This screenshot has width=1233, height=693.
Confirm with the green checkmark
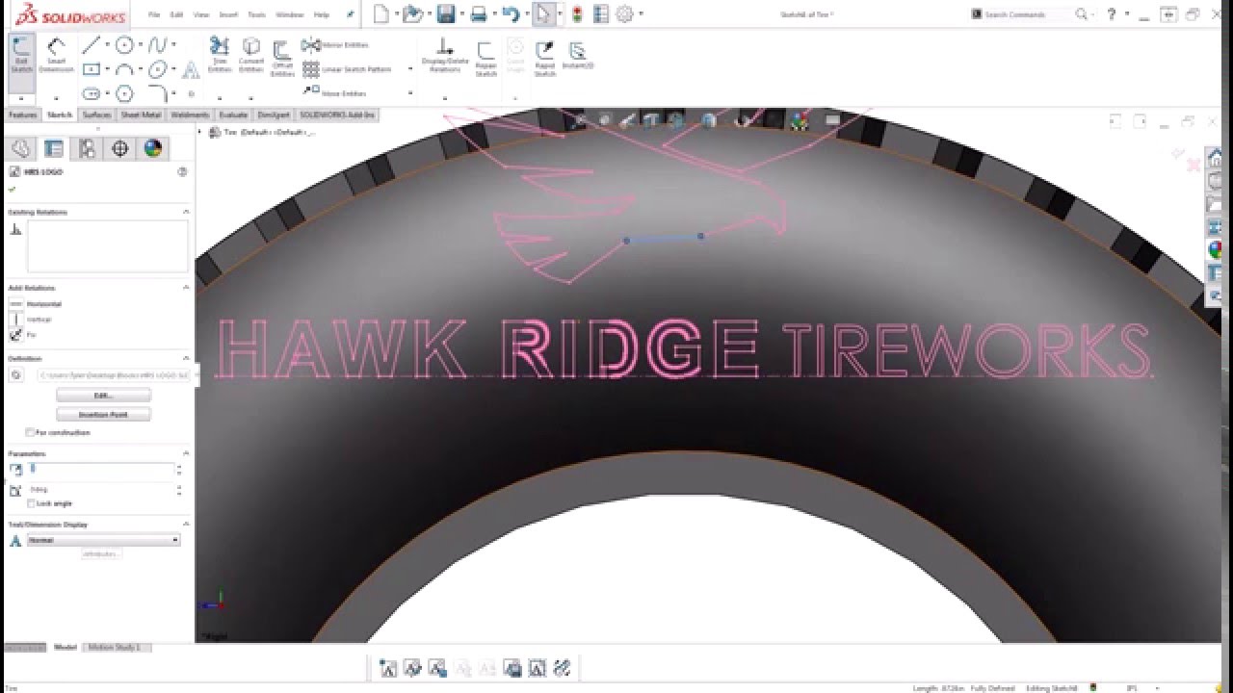click(x=13, y=189)
